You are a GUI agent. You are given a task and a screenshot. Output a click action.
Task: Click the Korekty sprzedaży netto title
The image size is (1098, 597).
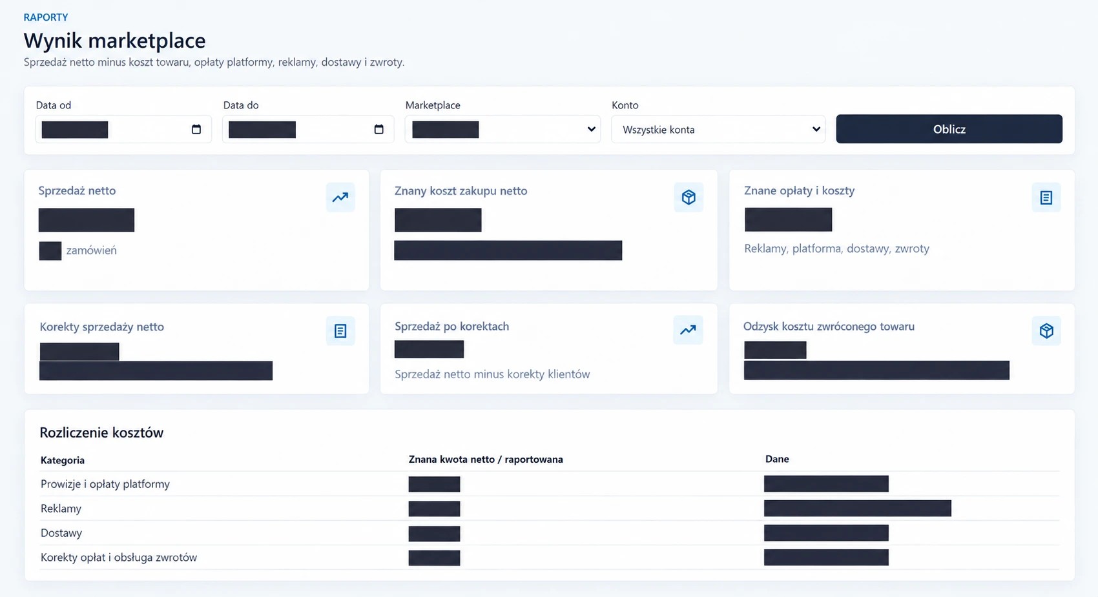pyautogui.click(x=102, y=327)
